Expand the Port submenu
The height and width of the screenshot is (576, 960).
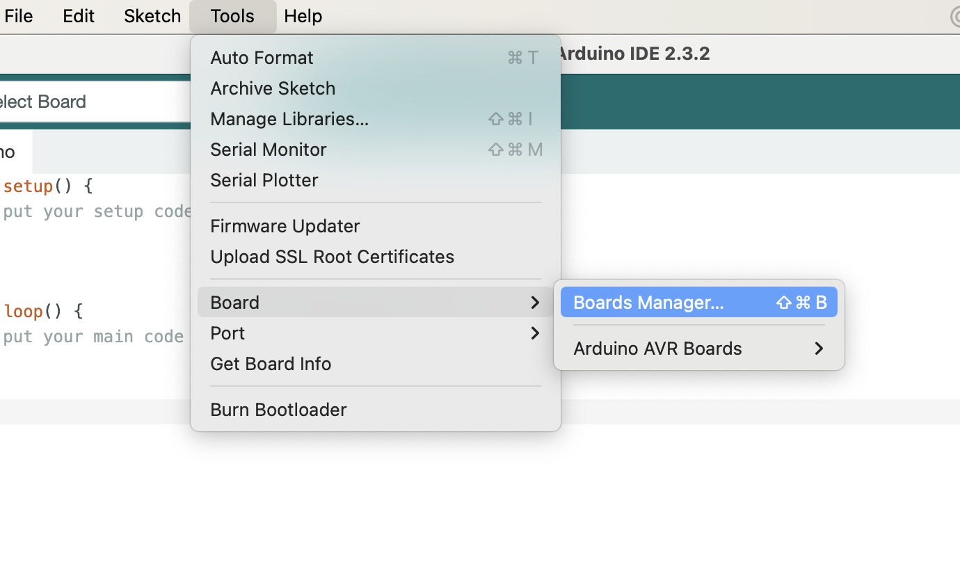click(x=376, y=333)
